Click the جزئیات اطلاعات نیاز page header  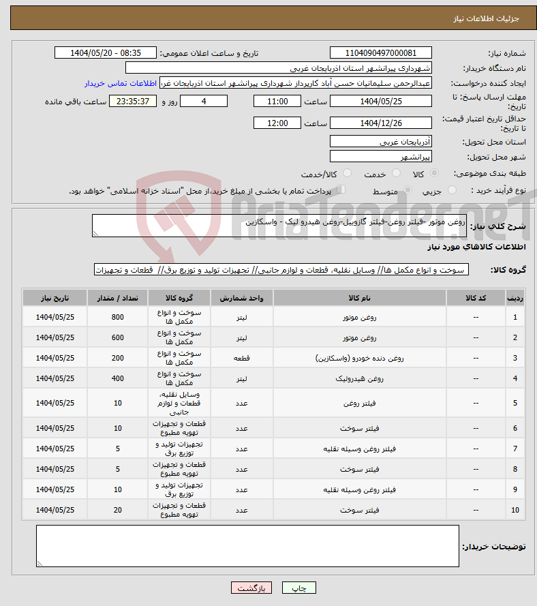[x=487, y=18]
